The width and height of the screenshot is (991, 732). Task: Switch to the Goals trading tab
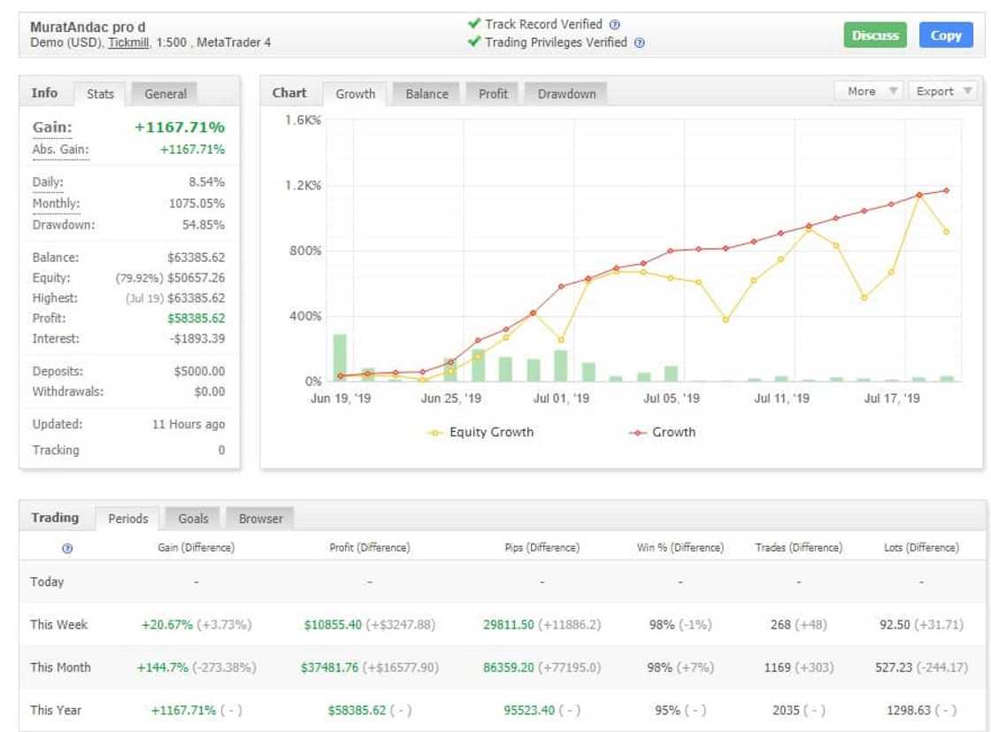193,519
